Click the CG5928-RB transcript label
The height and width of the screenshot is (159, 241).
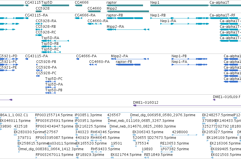point(46,27)
